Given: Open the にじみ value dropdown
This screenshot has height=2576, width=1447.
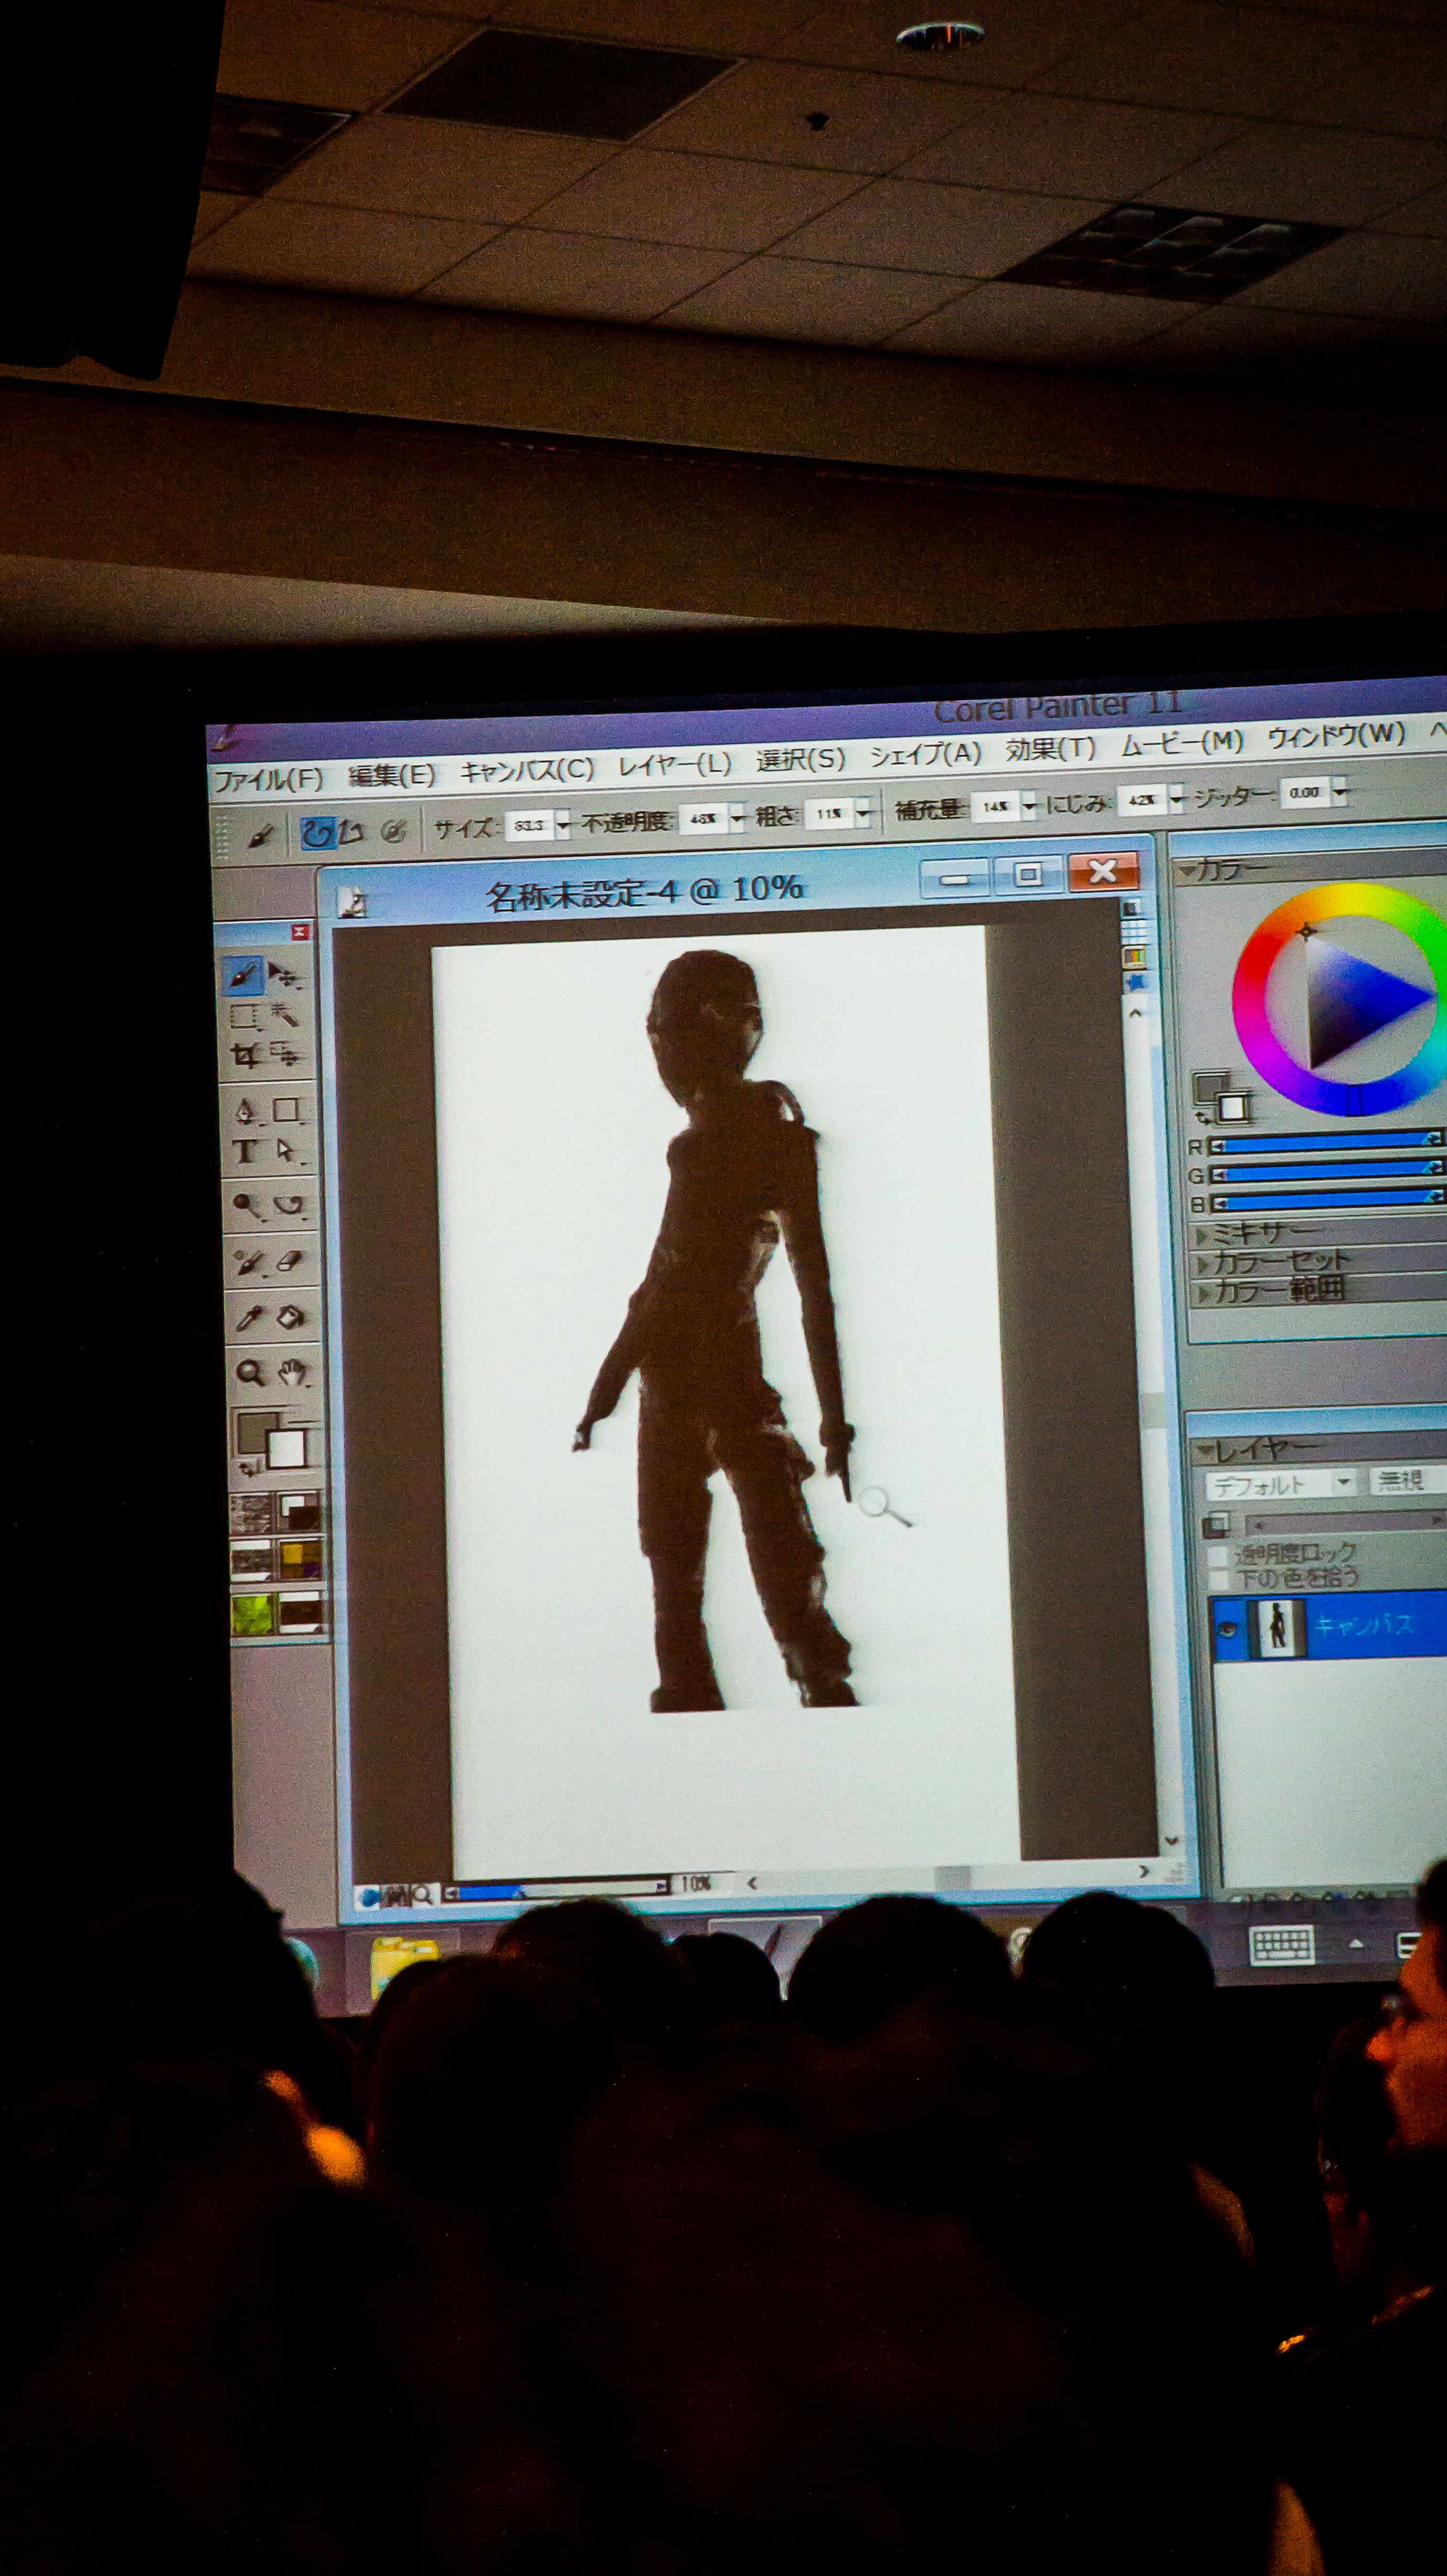Looking at the screenshot, I should coord(1176,798).
